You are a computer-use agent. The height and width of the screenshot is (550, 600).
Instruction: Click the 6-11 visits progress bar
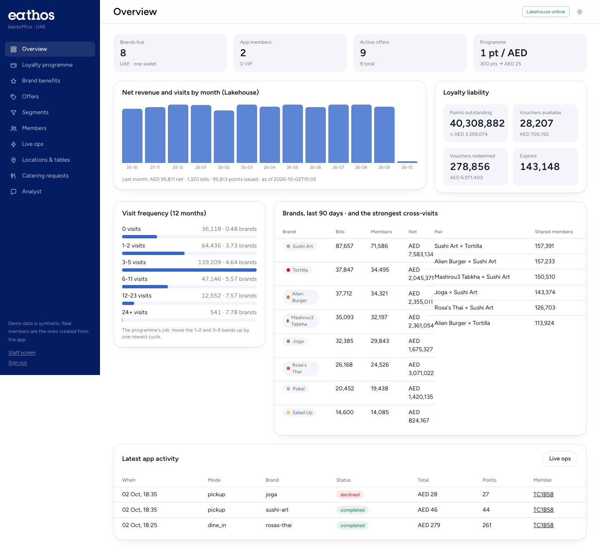(x=189, y=287)
